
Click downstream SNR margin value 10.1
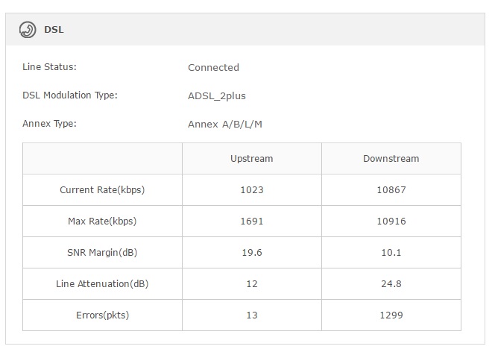[x=391, y=253]
